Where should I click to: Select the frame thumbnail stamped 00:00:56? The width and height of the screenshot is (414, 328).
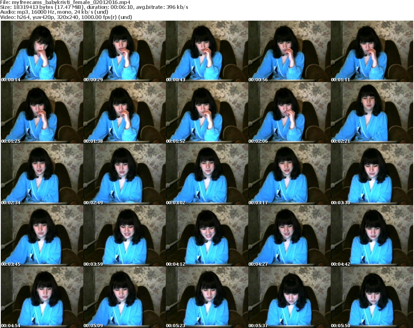click(x=289, y=51)
